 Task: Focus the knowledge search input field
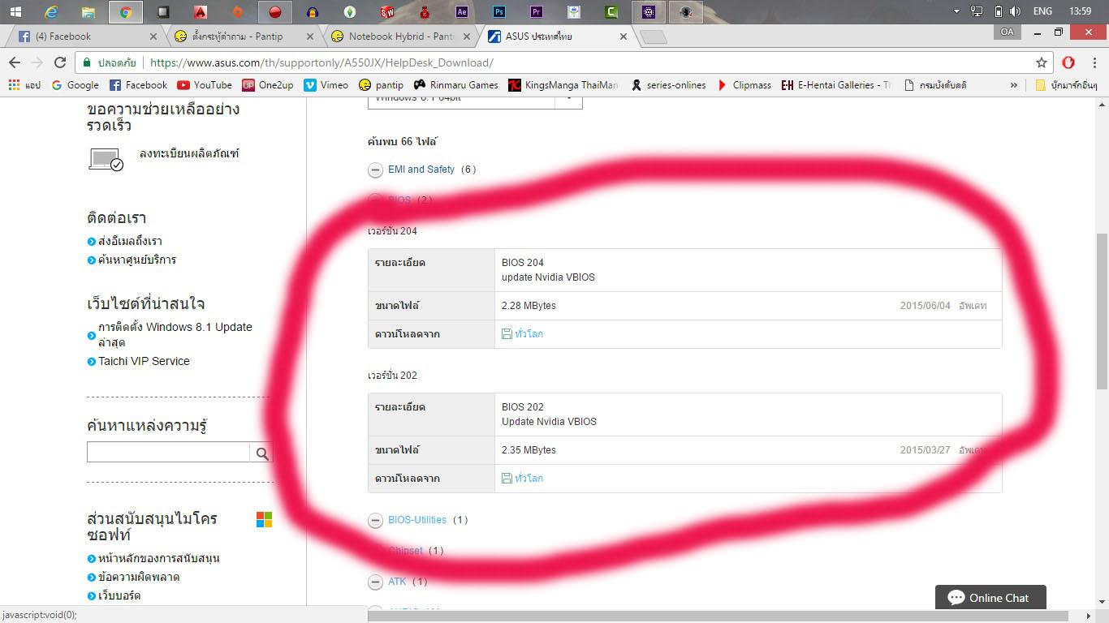168,453
